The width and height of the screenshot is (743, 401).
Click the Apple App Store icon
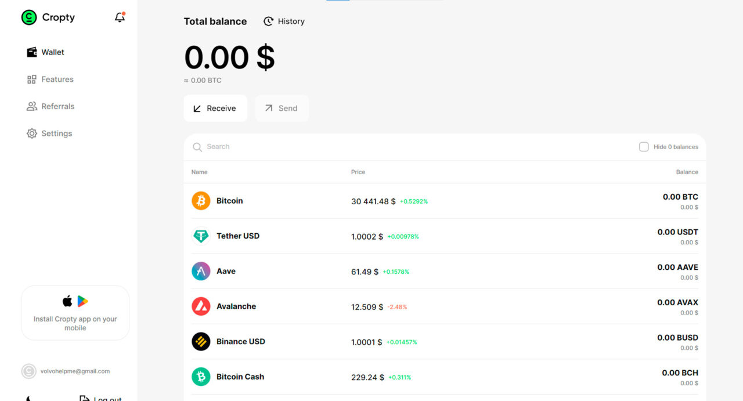pos(67,301)
